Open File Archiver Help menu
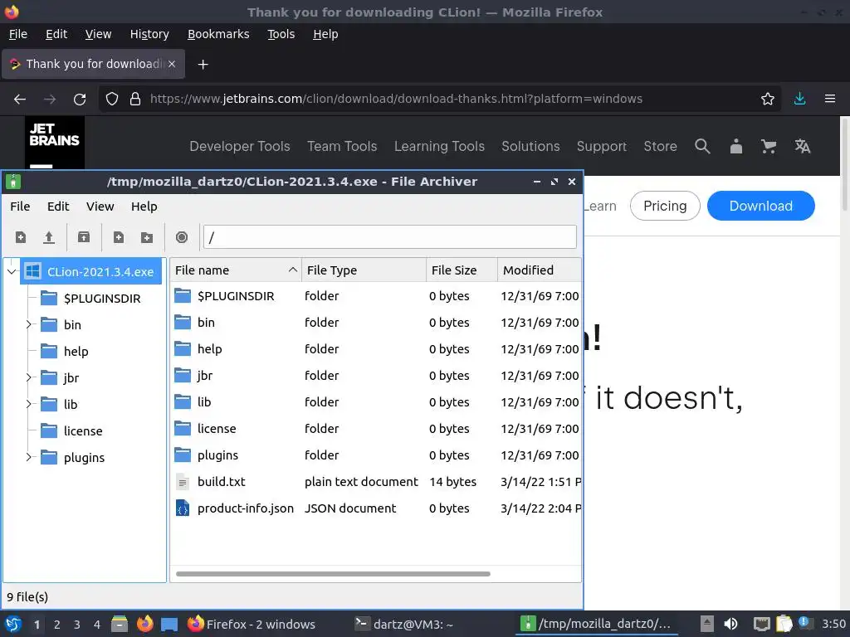Screen dimensions: 850x637 pyautogui.click(x=144, y=207)
